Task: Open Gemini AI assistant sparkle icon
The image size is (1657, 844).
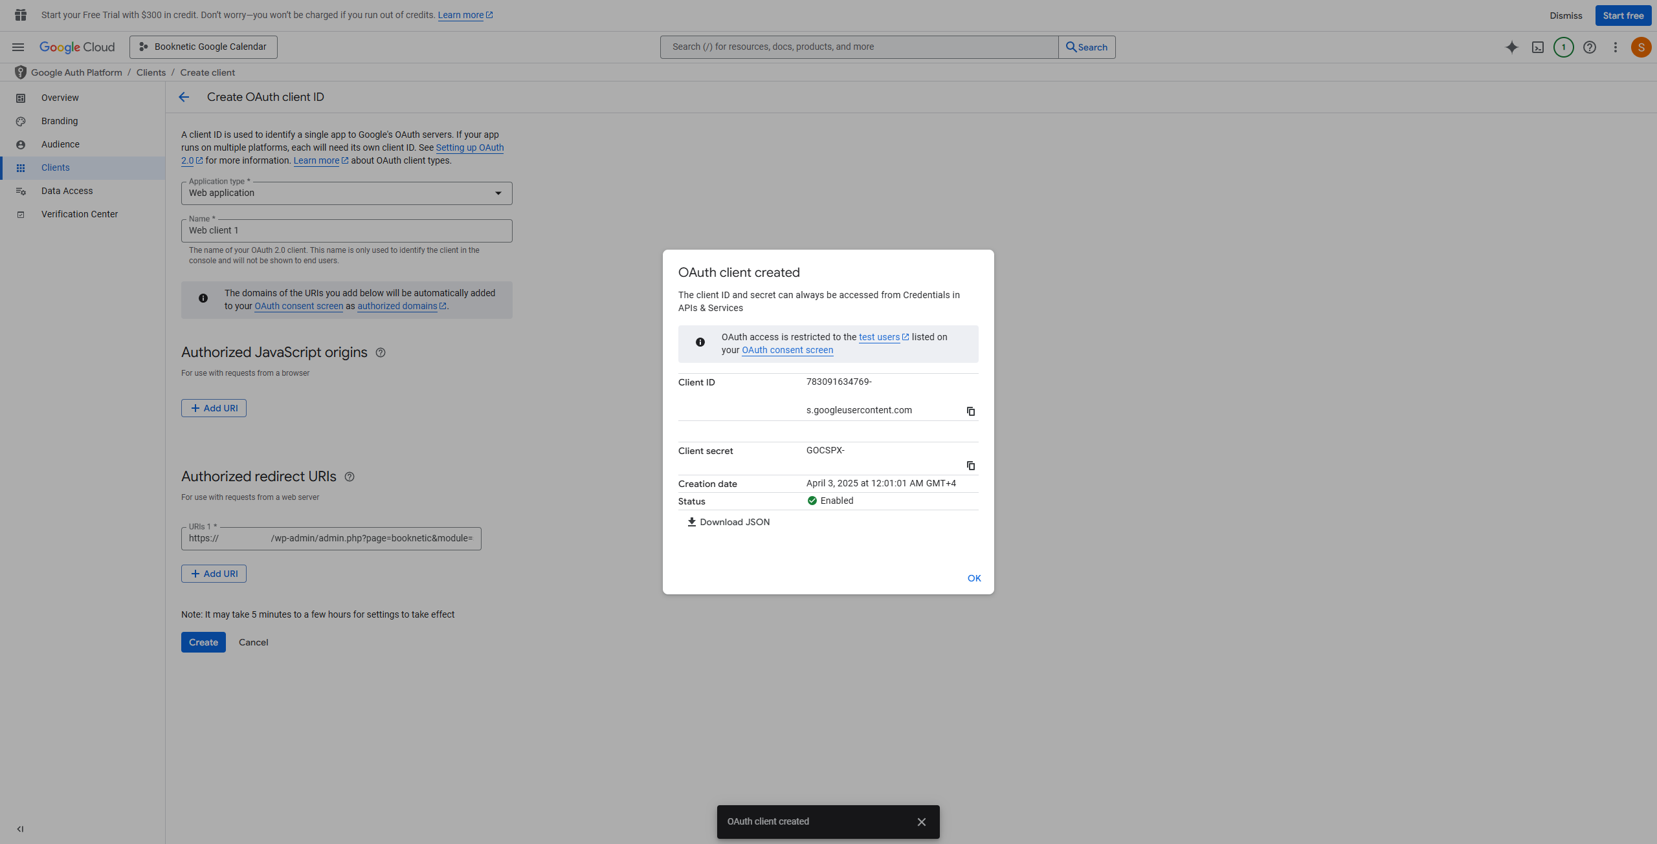Action: [x=1512, y=47]
